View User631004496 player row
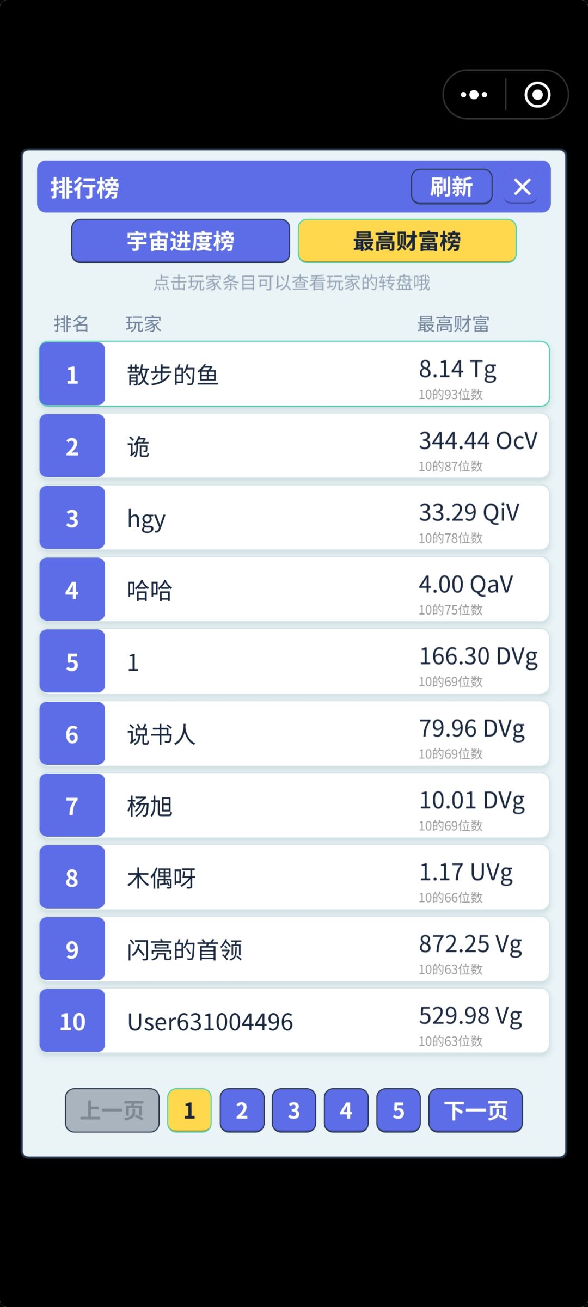The image size is (588, 1307). pyautogui.click(x=294, y=1021)
